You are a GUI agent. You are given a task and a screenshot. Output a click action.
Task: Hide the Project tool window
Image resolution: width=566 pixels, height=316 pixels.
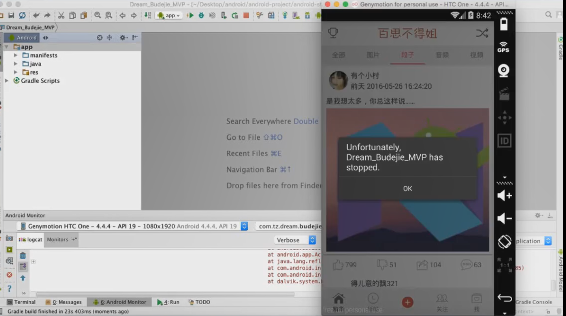coord(135,38)
